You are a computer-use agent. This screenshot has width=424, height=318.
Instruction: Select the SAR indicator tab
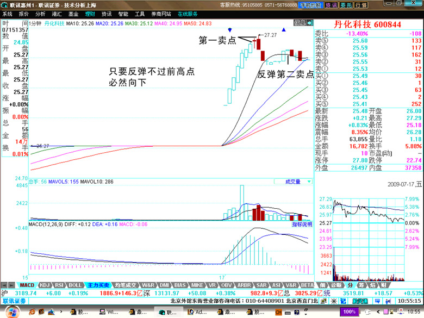(261, 285)
